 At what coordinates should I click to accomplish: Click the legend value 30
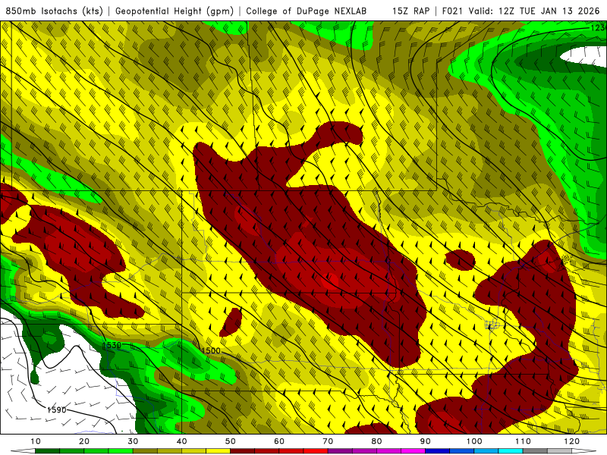pos(134,441)
